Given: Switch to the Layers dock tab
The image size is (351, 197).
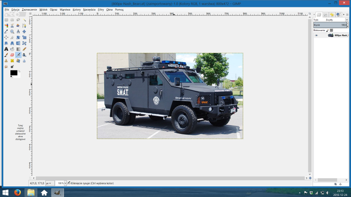Looking at the screenshot, I should coord(319,15).
